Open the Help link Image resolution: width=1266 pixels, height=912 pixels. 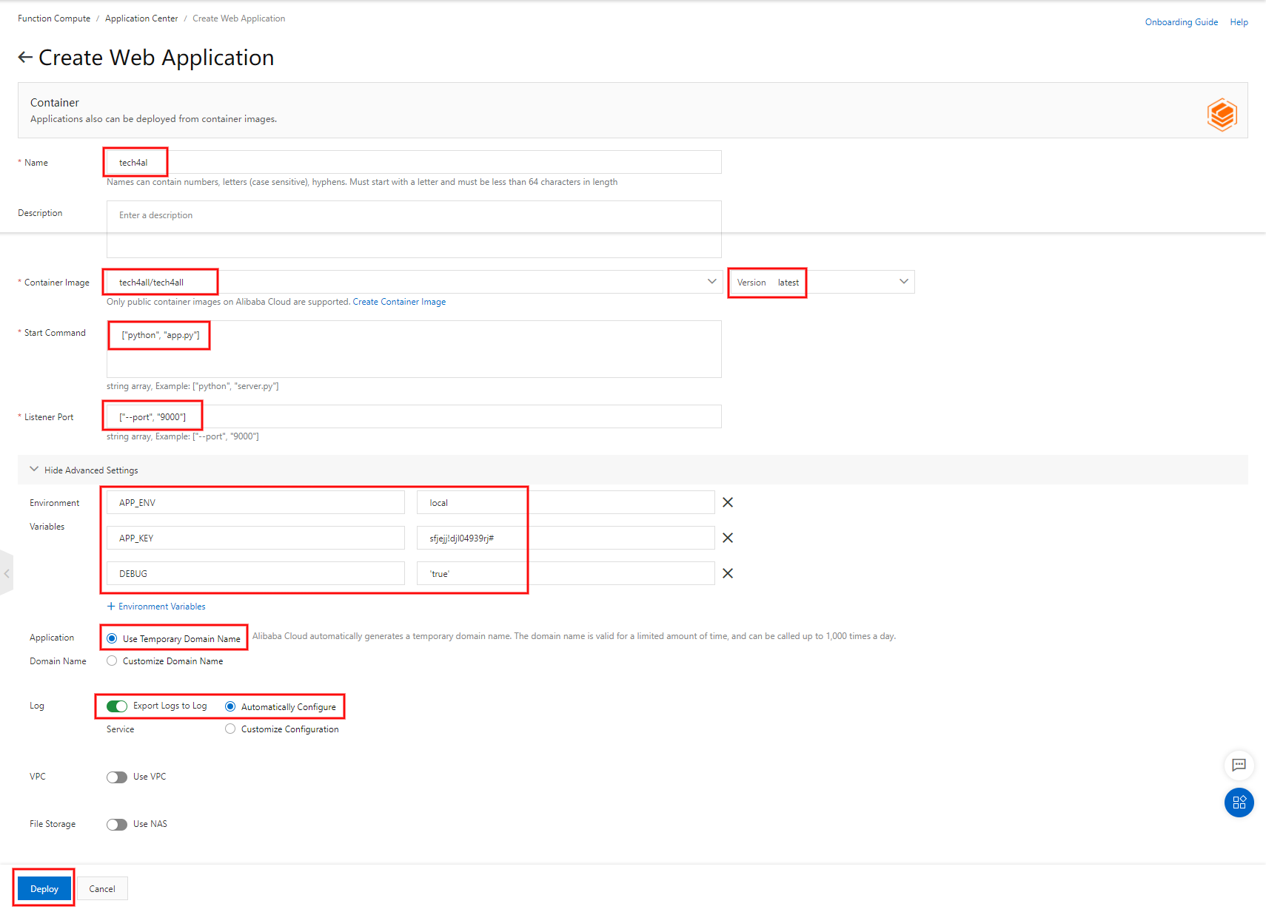point(1239,22)
